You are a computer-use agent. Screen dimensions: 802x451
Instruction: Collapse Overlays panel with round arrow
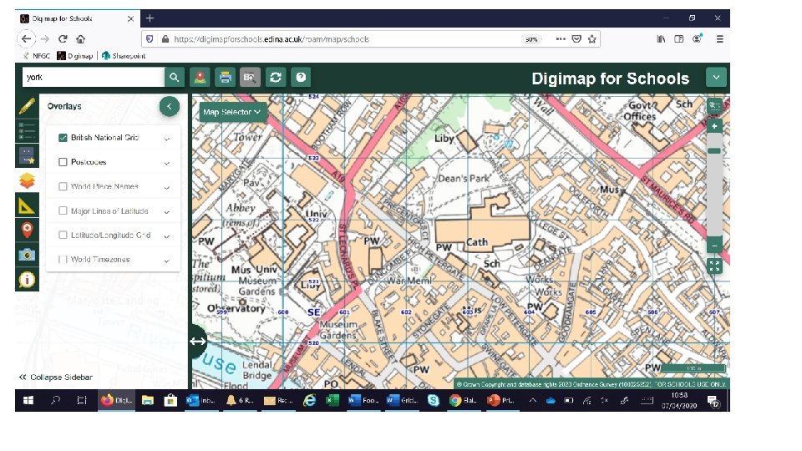[x=170, y=106]
